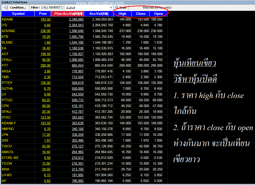Click EA Open value 15.100
The height and width of the screenshot is (185, 255).
(157, 48)
